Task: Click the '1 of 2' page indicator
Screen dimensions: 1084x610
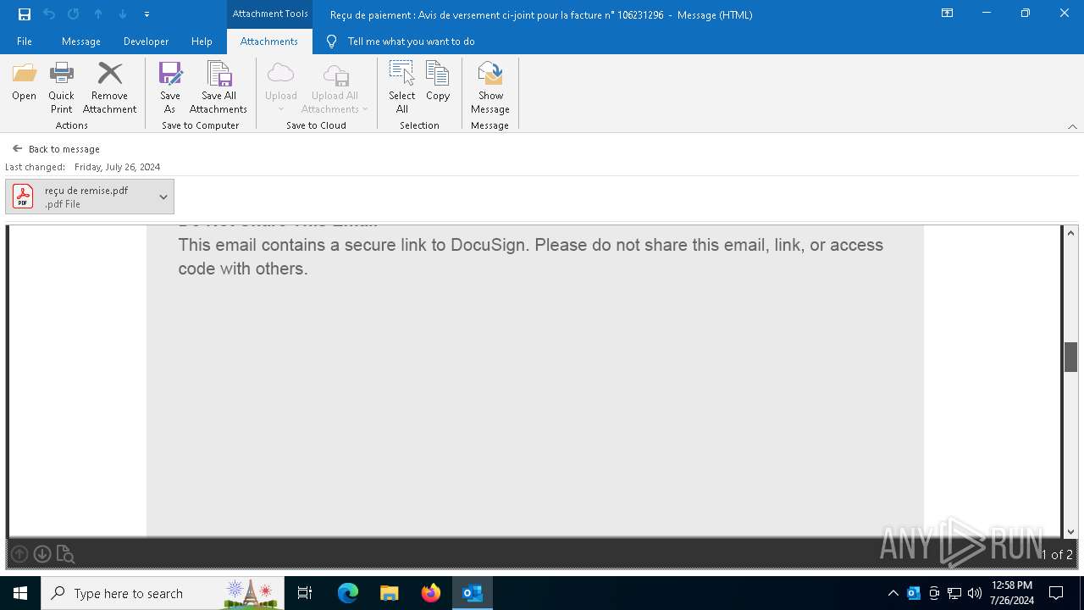Action: point(1056,555)
